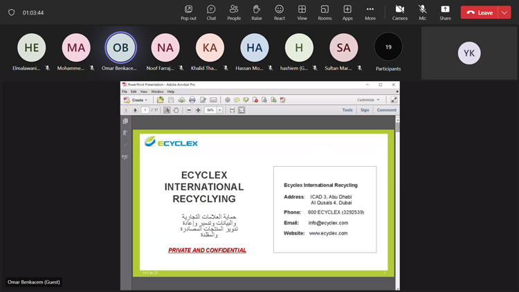This screenshot has height=292, width=519.
Task: Pop out the shared content
Action: click(188, 12)
